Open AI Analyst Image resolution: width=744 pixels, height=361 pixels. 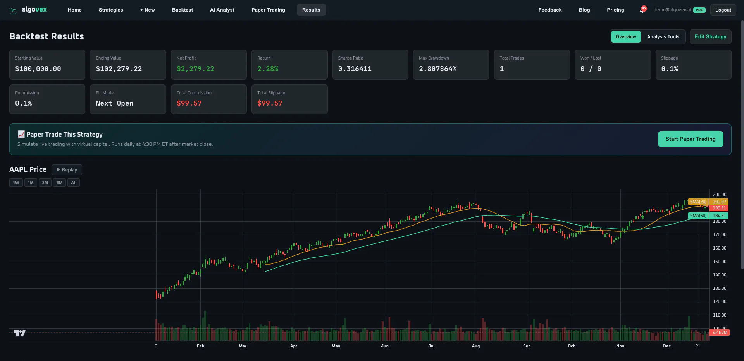pyautogui.click(x=222, y=10)
